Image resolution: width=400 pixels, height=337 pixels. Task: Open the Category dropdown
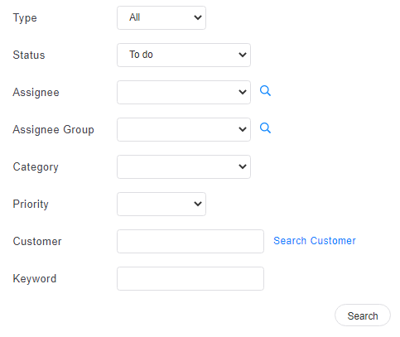(184, 166)
